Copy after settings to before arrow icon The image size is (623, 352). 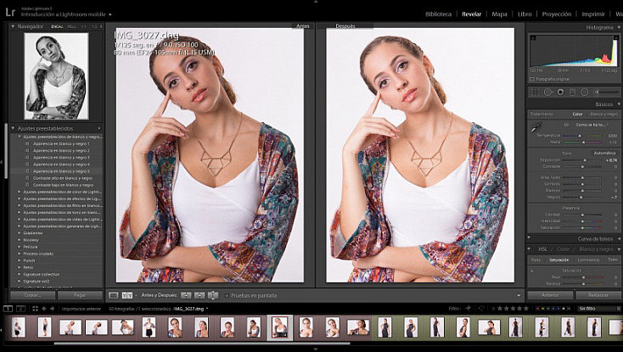pyautogui.click(x=199, y=295)
